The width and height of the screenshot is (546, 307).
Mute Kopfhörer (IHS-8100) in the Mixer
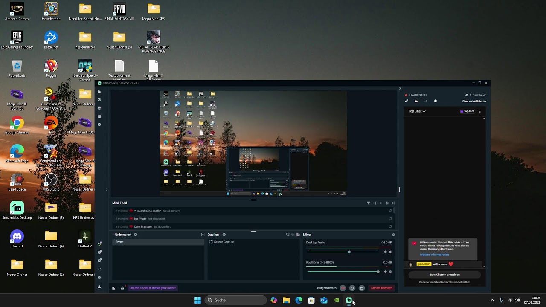[x=385, y=272]
